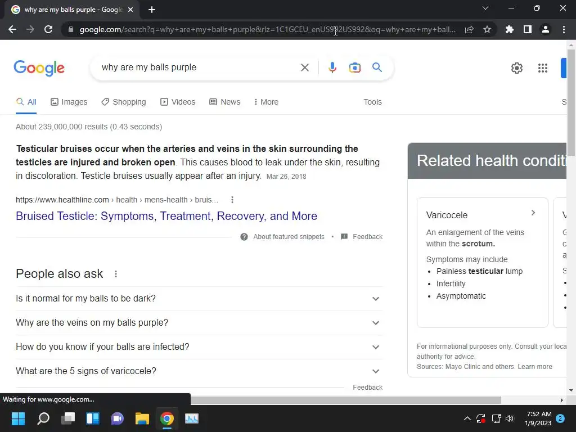576x432 pixels.
Task: Click the Chrome address bar URL
Action: [x=267, y=29]
